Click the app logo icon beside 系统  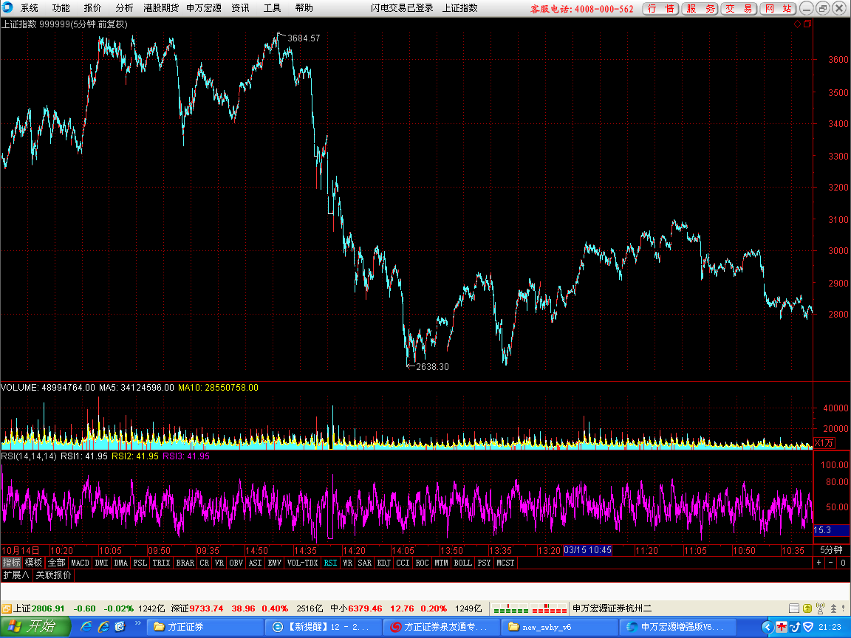pyautogui.click(x=7, y=7)
